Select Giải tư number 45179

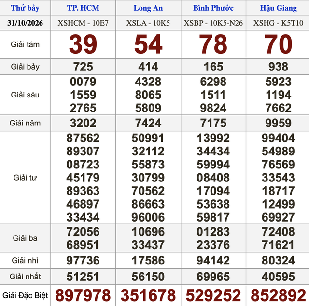point(83,178)
